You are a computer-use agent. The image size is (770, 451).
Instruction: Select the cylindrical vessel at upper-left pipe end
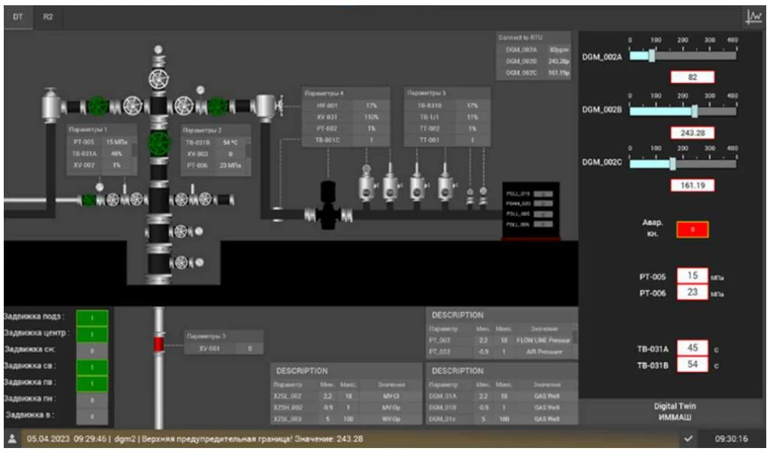(50, 105)
